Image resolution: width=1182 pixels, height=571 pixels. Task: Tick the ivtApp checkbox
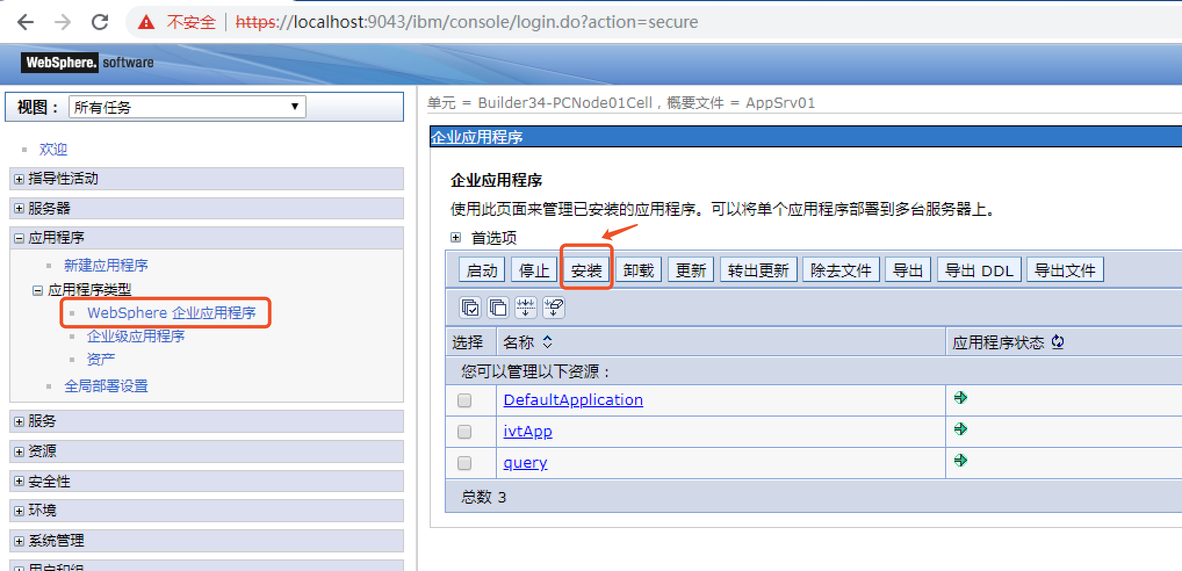pos(464,432)
